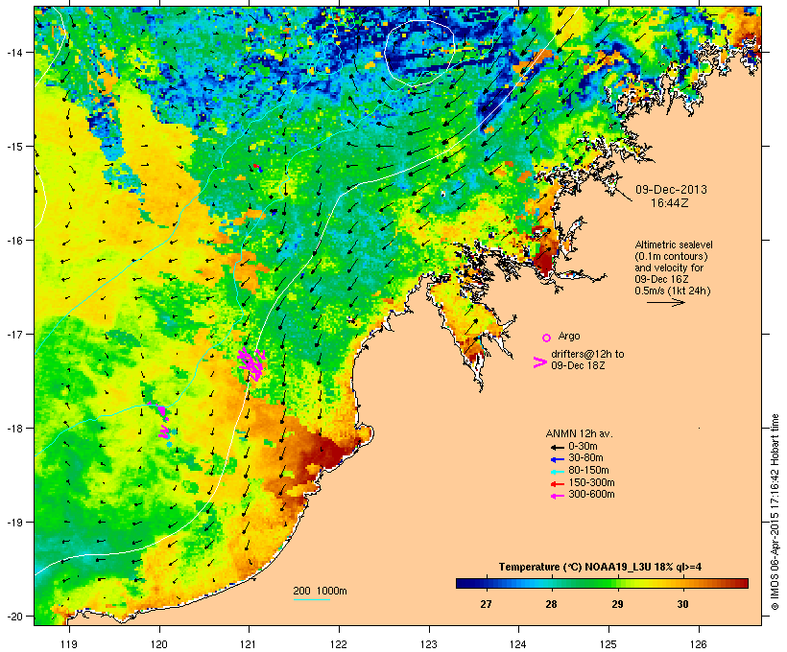Click the cyan 200m isobath legend line
This screenshot has height=652, width=787.
pyautogui.click(x=312, y=599)
